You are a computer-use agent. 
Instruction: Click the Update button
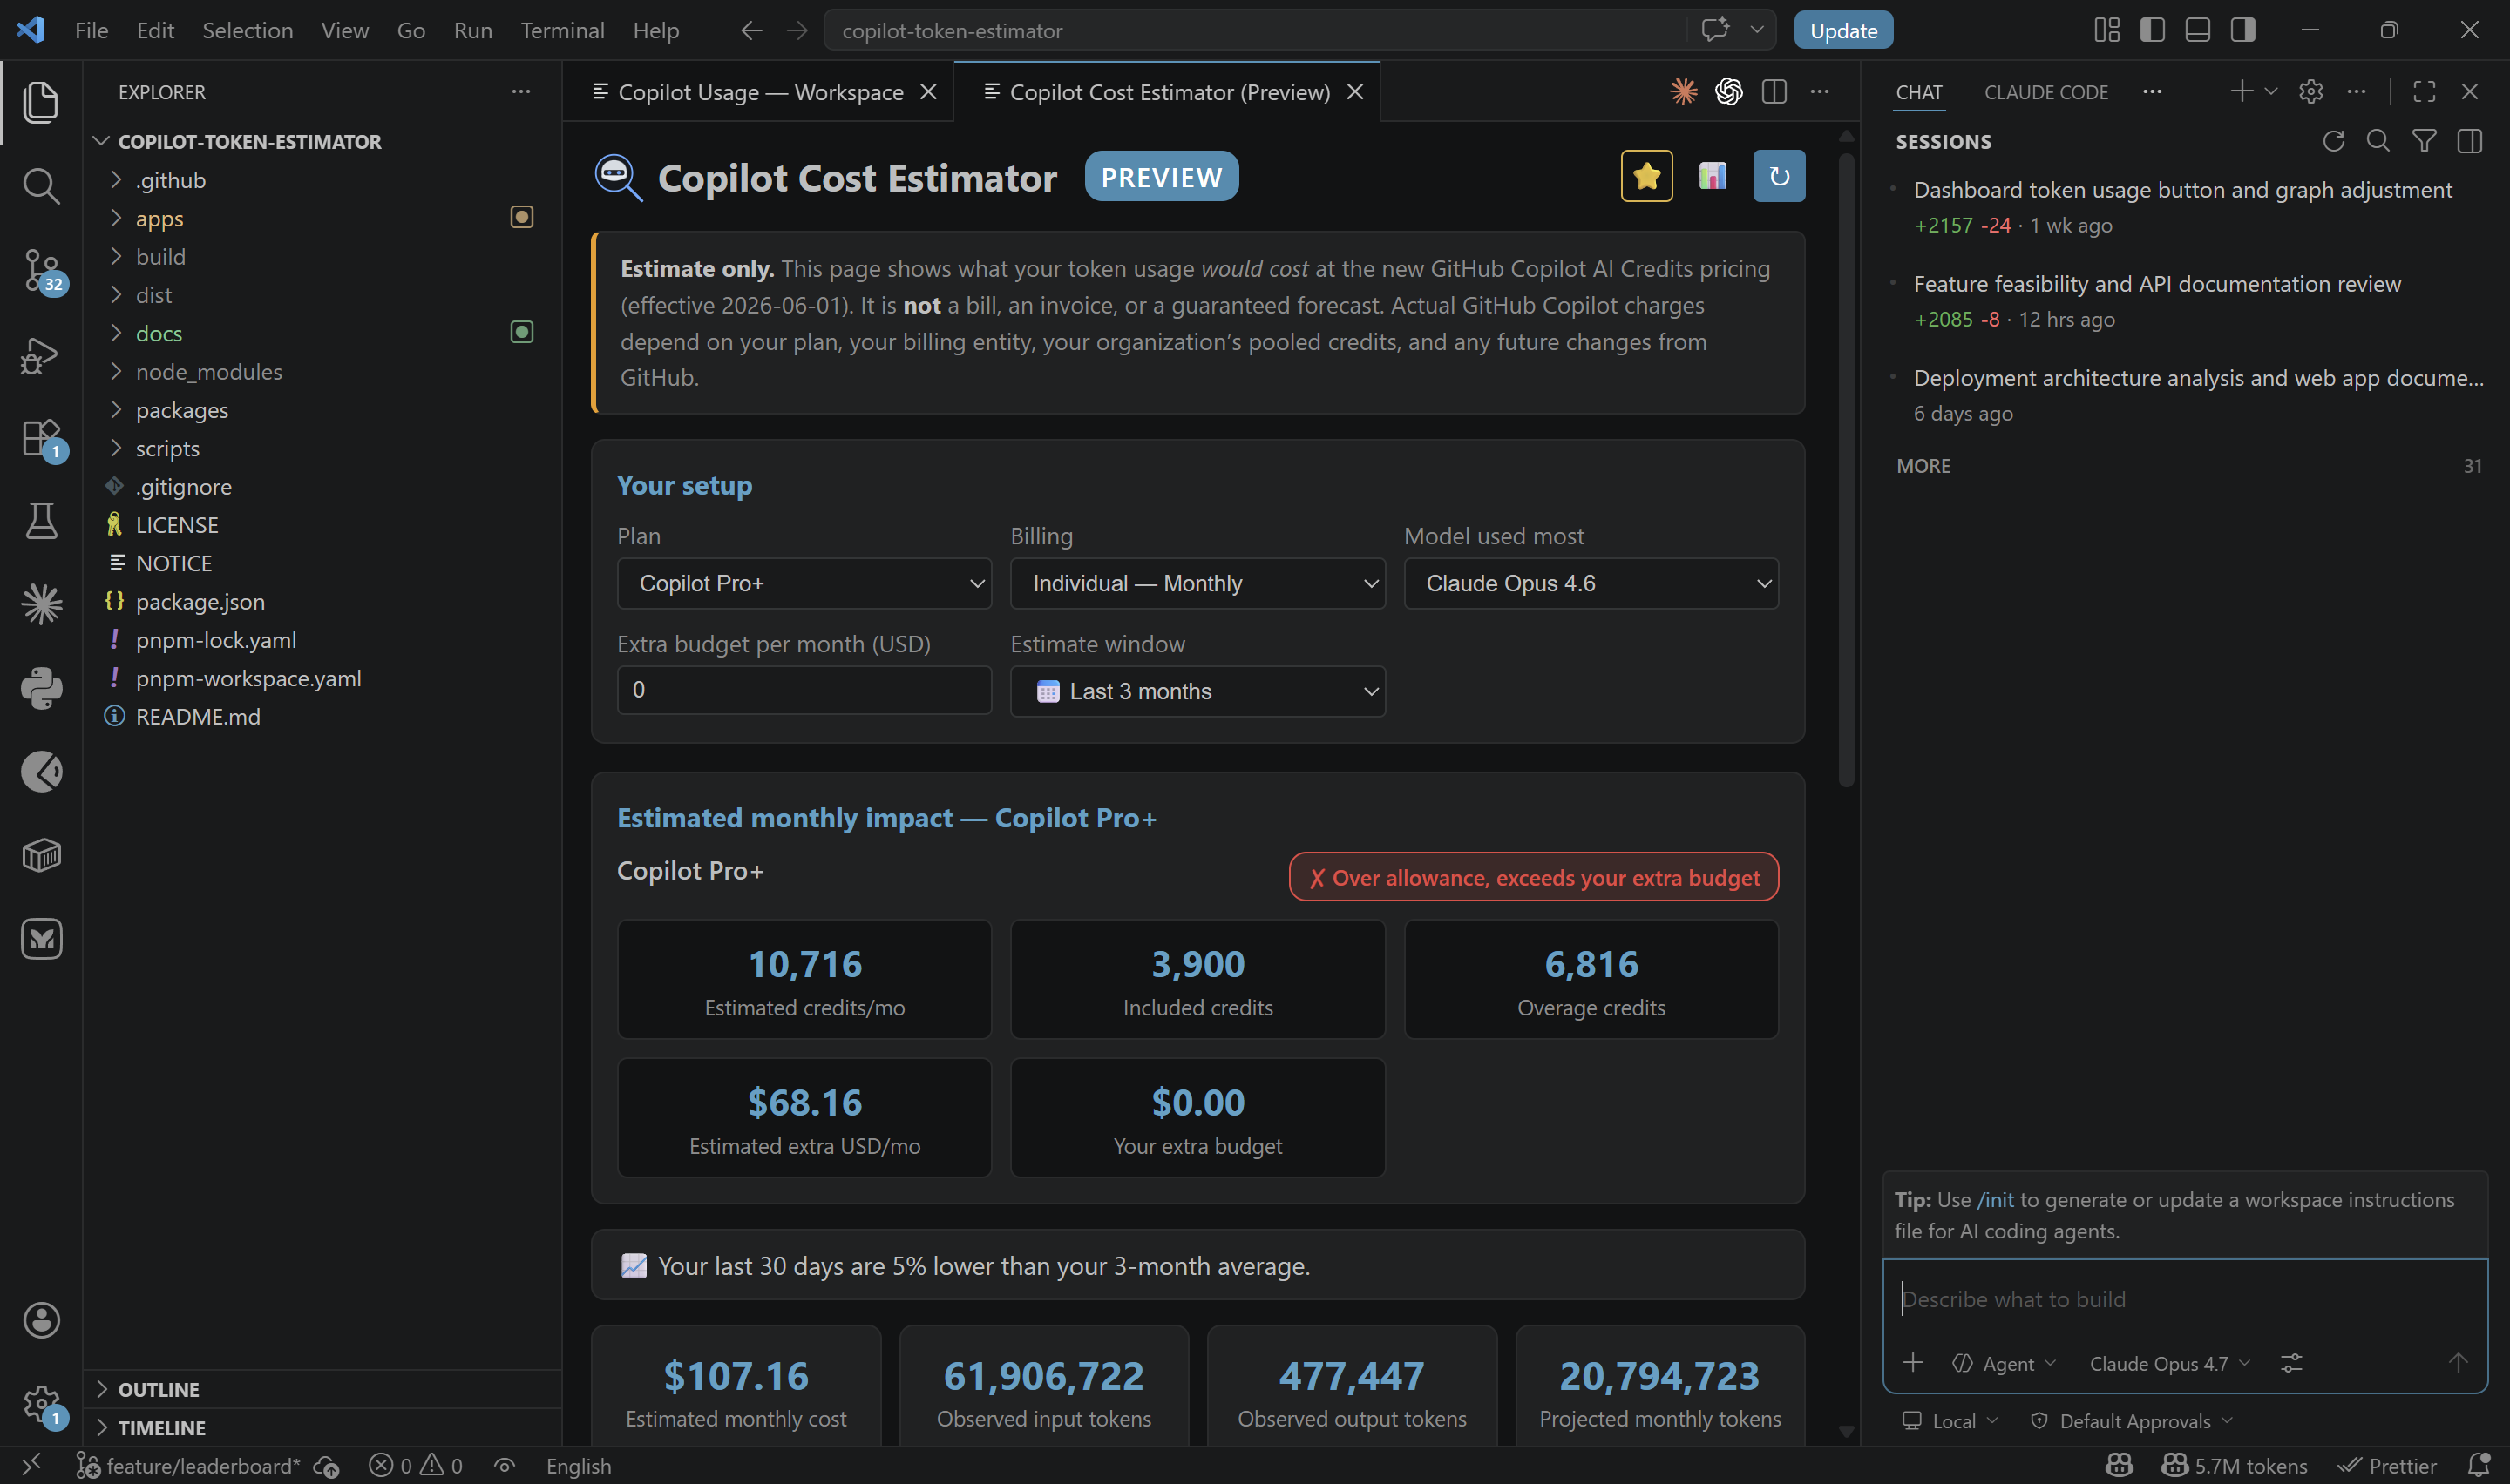(1842, 30)
